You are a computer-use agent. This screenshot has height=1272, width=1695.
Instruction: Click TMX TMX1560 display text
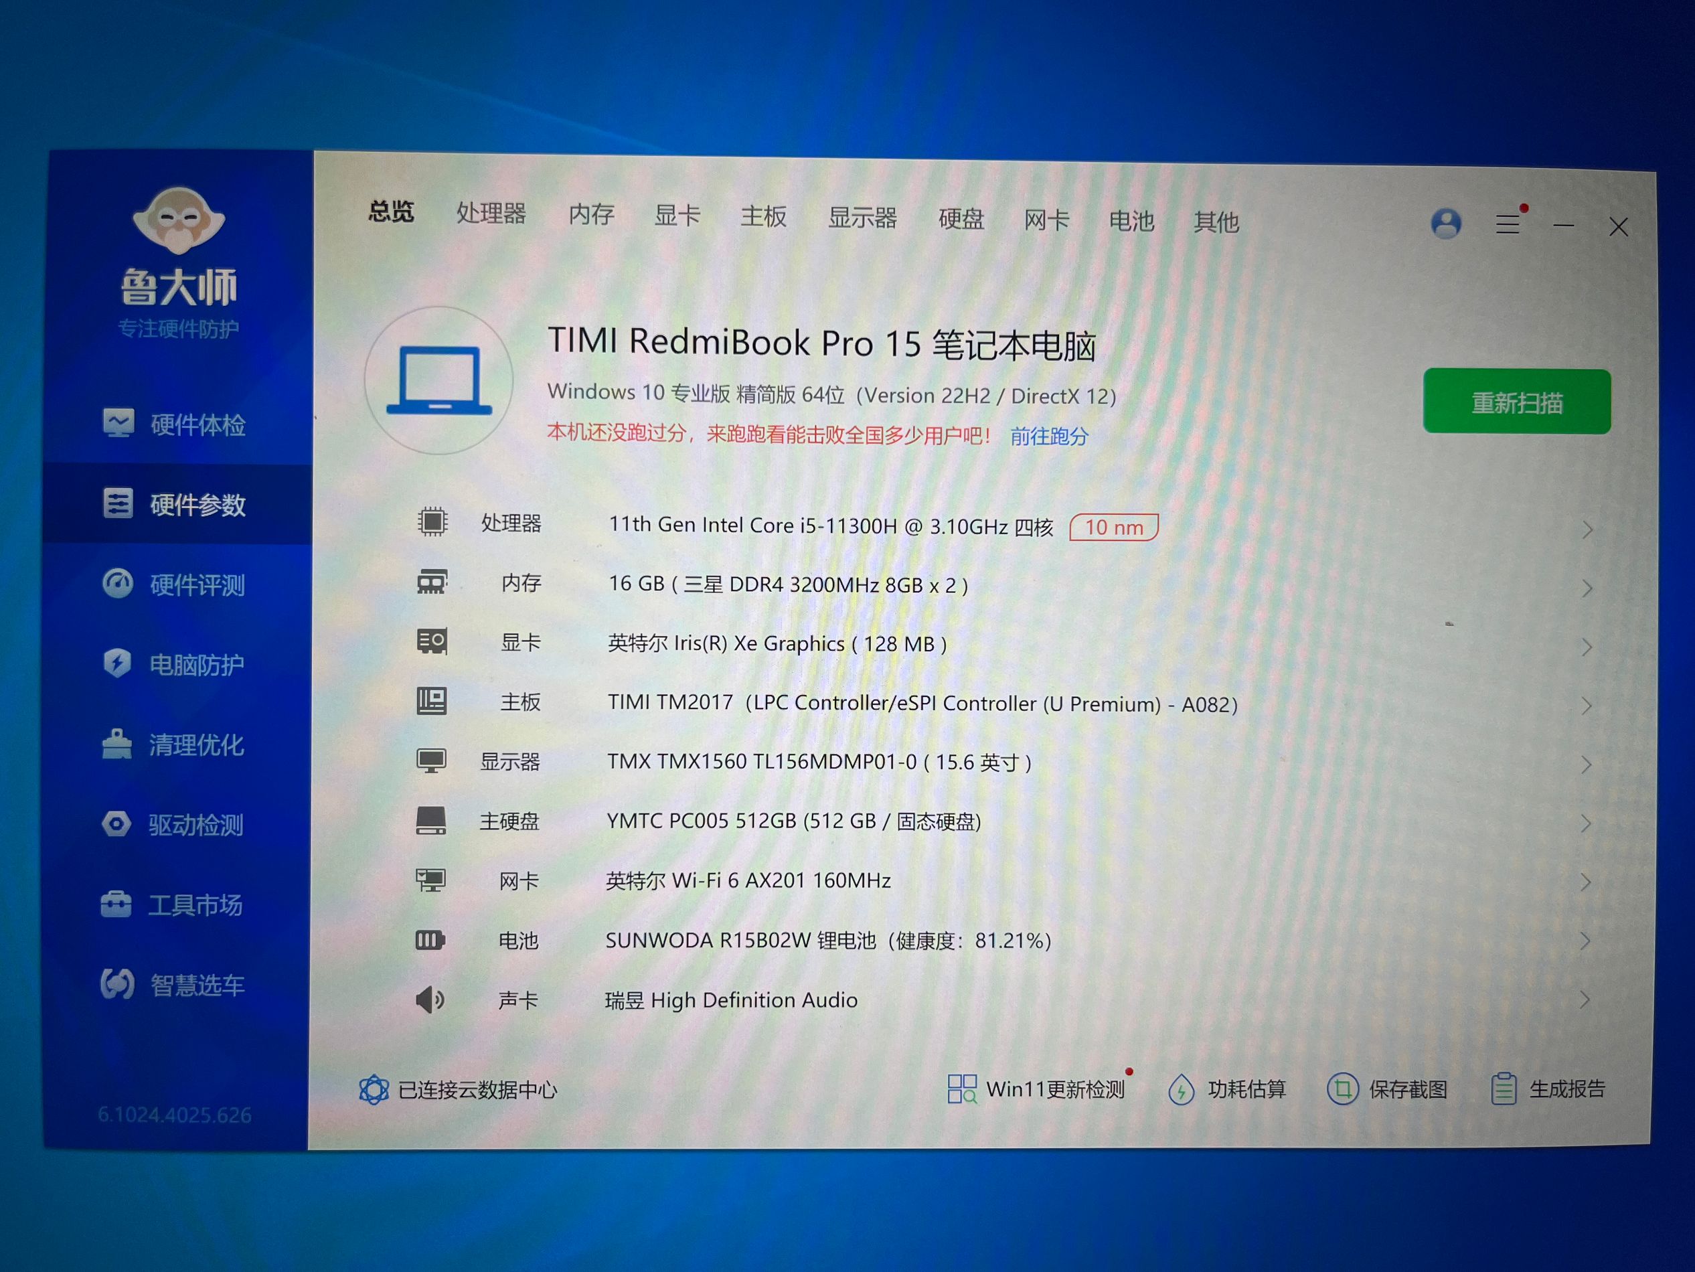(819, 762)
